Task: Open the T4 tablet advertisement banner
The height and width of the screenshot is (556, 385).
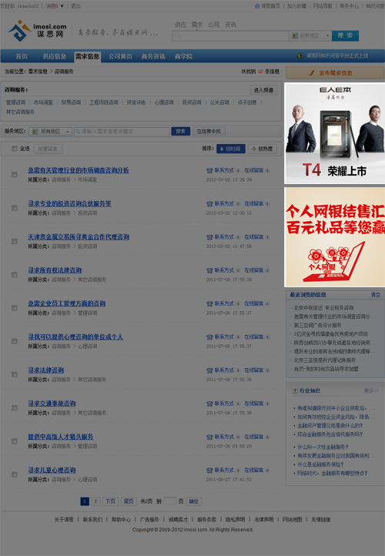Action: 335,133
